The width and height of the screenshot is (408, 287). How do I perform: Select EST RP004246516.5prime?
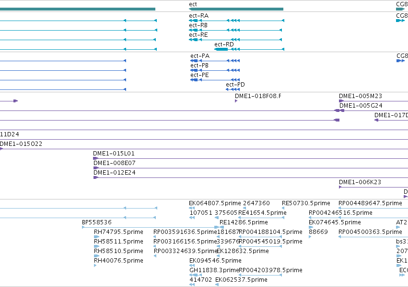(x=340, y=213)
